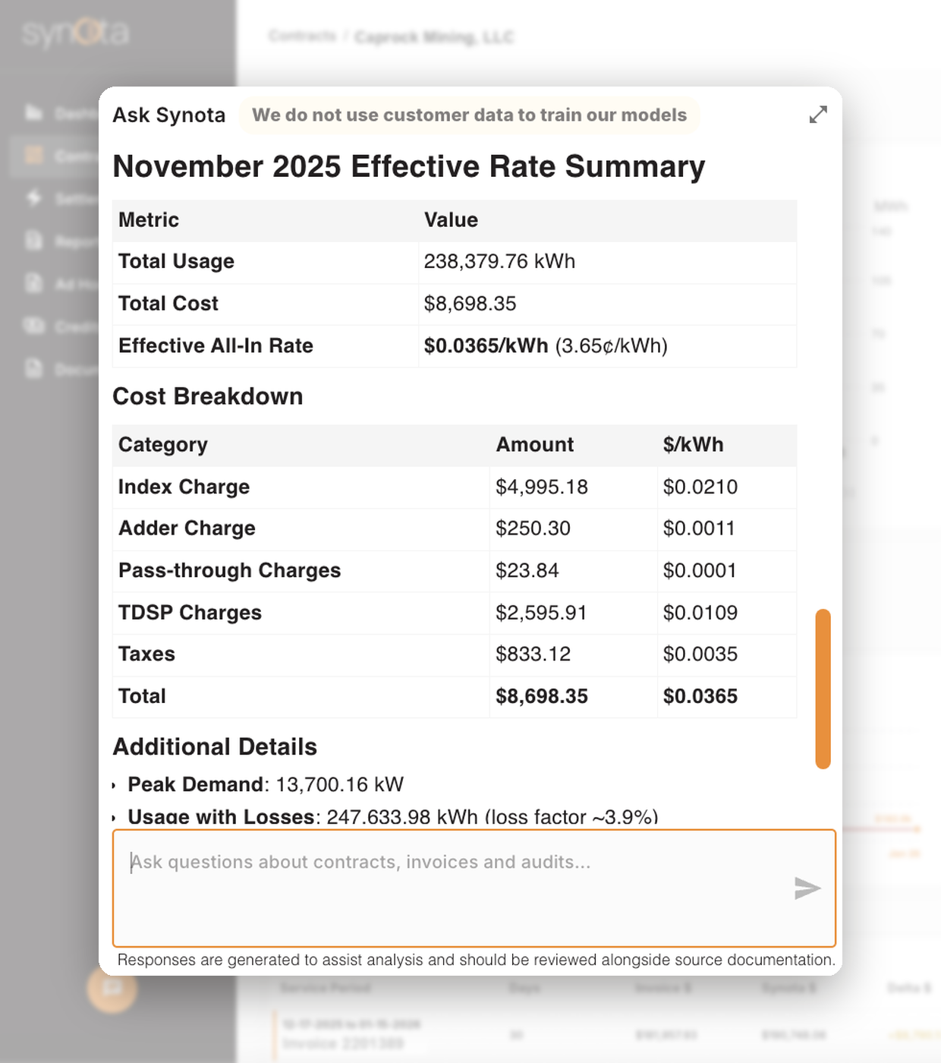Click the Amount column header

pyautogui.click(x=535, y=445)
